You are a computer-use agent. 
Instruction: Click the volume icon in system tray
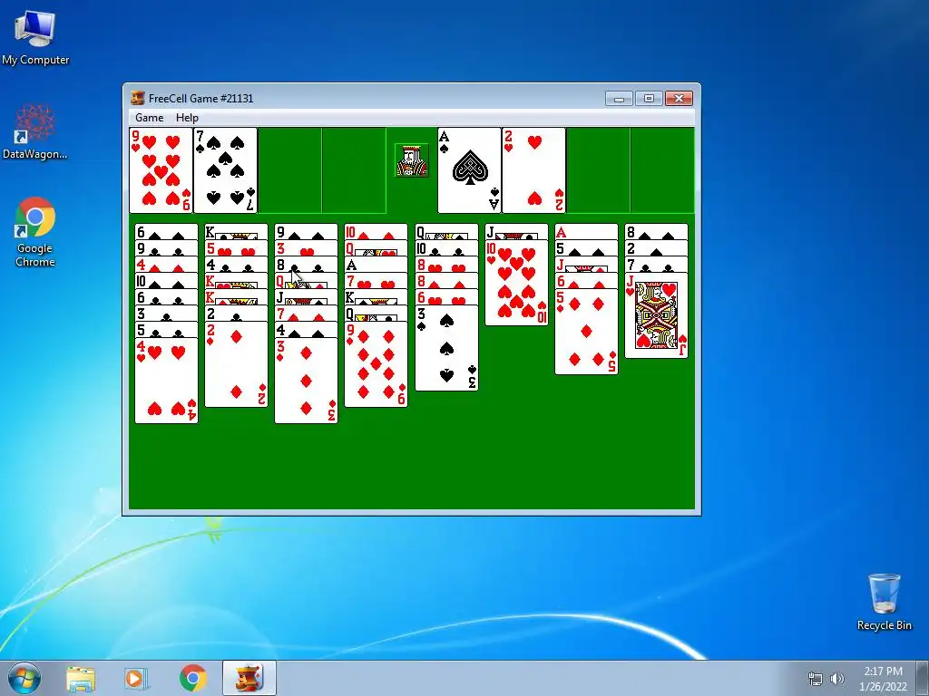coord(836,678)
